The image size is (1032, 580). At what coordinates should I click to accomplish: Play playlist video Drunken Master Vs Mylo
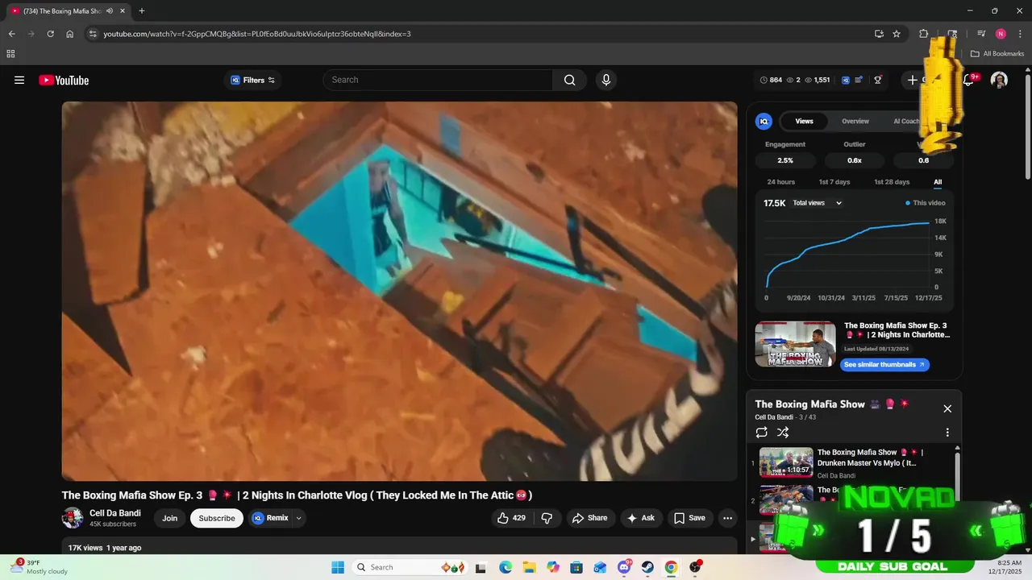click(x=855, y=462)
